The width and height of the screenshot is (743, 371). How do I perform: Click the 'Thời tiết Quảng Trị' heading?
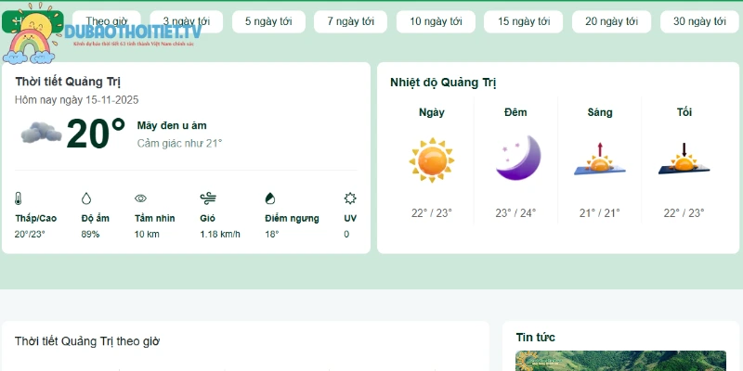click(x=68, y=82)
